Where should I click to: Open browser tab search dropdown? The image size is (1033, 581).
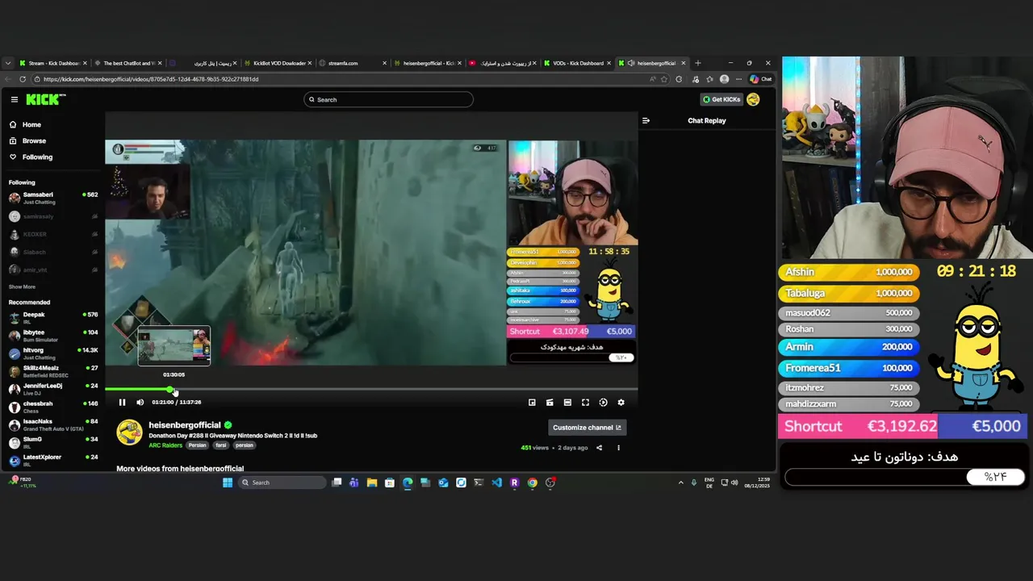[8, 63]
